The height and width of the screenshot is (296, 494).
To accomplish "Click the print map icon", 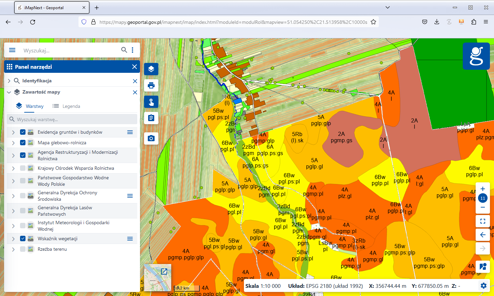I will click(x=151, y=85).
